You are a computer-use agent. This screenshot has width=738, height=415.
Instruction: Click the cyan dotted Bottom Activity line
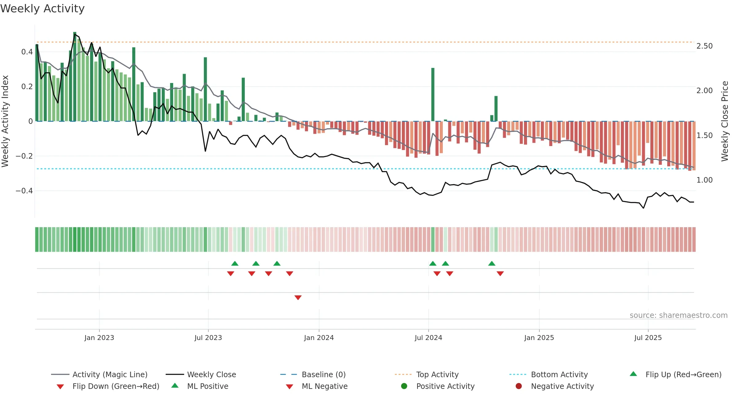point(365,169)
